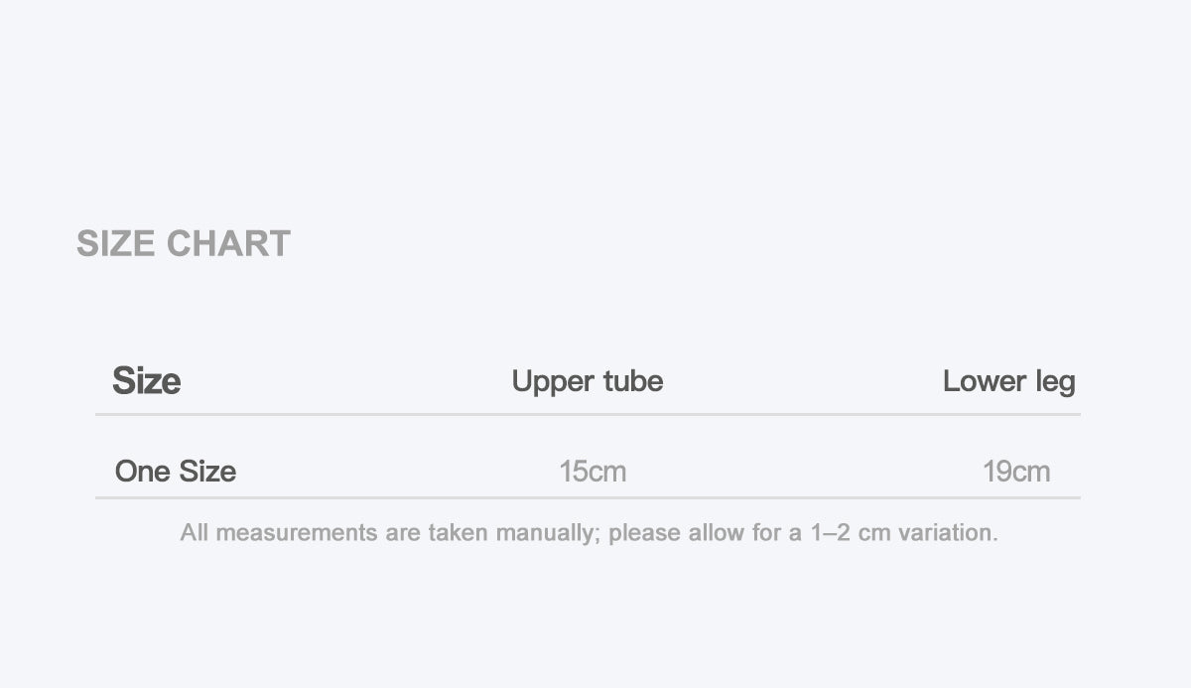Select the 15cm upper tube value
This screenshot has height=688, width=1191.
[x=593, y=471]
